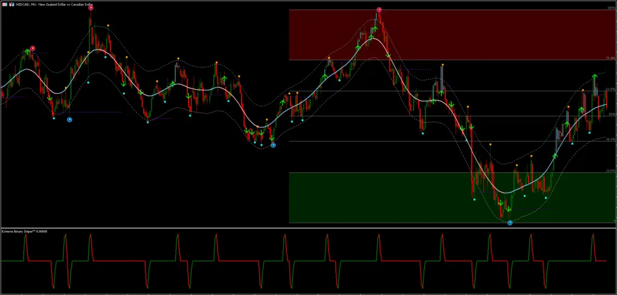Click the 38.2% Fibonacci level label

[610, 139]
